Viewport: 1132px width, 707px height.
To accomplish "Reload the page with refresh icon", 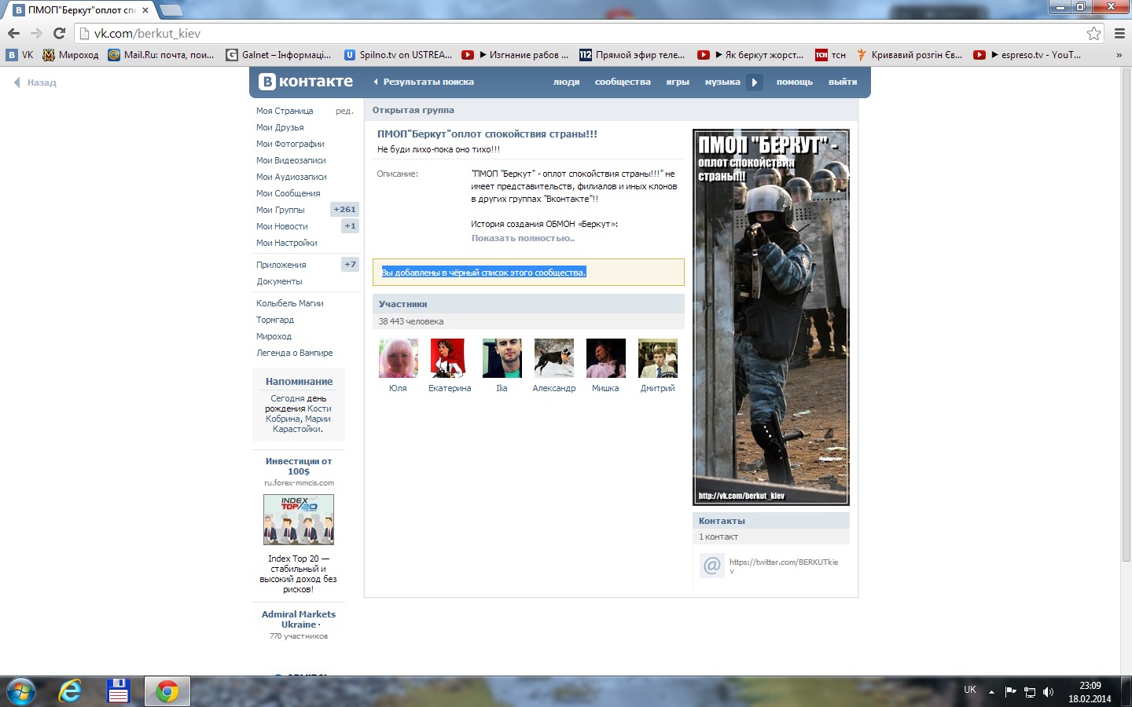I will [x=59, y=33].
